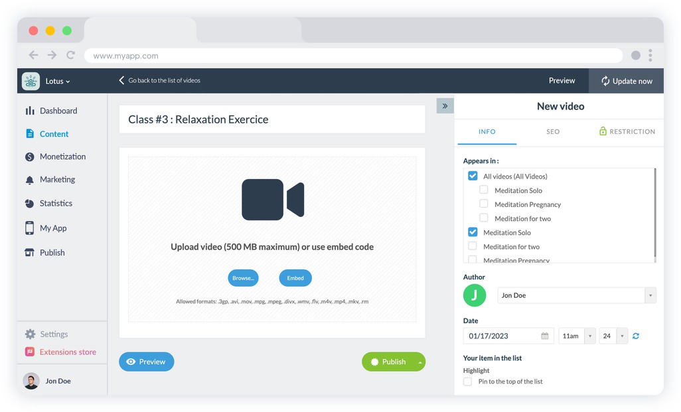
Task: Switch to the SEO tab
Action: [553, 131]
